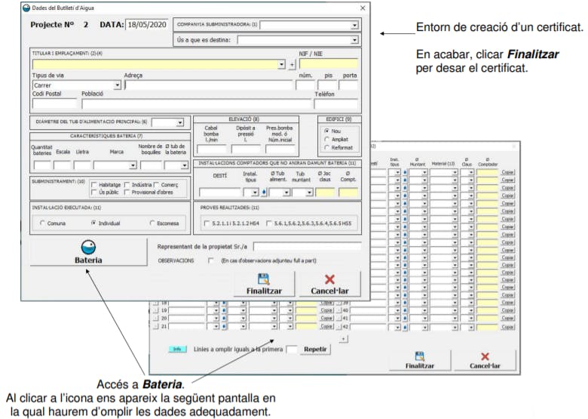The height and width of the screenshot is (419, 588).
Task: Open the Diàmetre del tub d'alimentació dropdown
Action: [180, 123]
